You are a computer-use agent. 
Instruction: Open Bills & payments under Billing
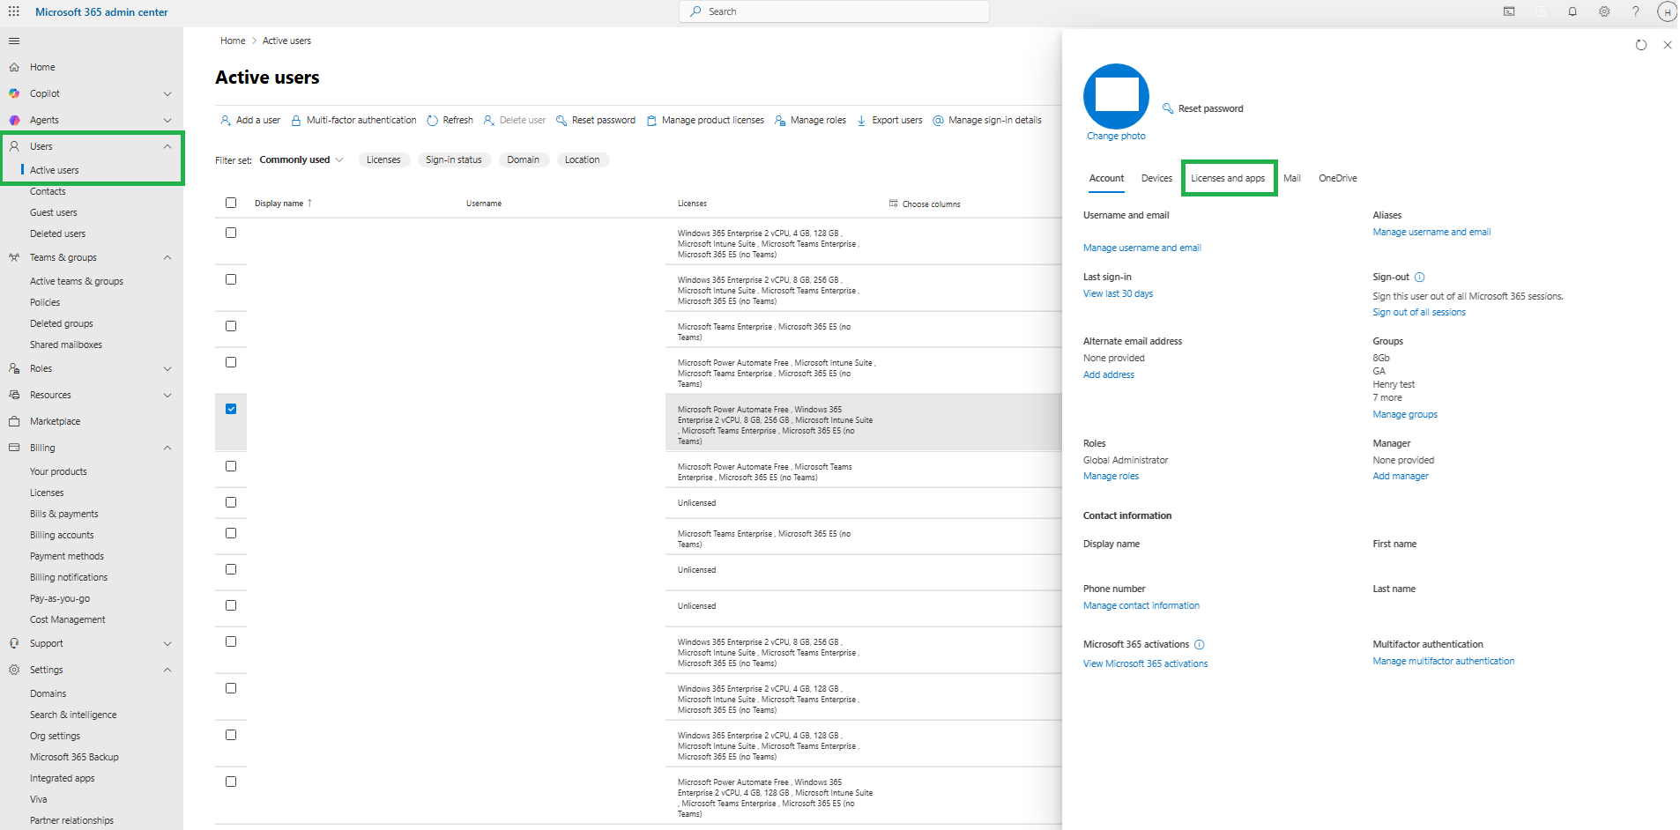[x=64, y=514]
